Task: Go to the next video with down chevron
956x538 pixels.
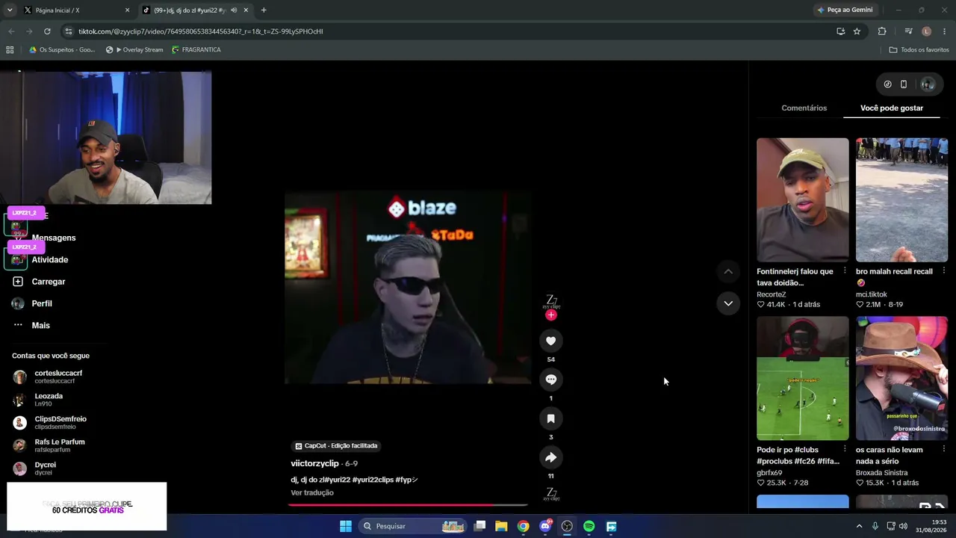Action: point(728,303)
